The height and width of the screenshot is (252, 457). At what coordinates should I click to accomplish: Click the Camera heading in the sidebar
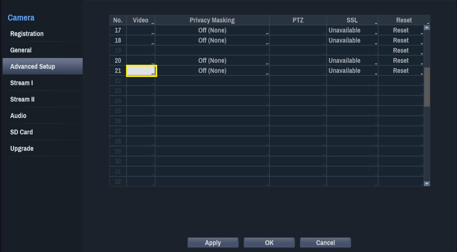coord(21,18)
